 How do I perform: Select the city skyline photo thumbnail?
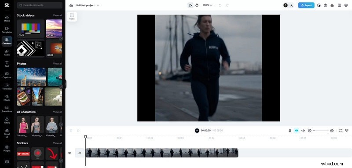tap(32, 77)
